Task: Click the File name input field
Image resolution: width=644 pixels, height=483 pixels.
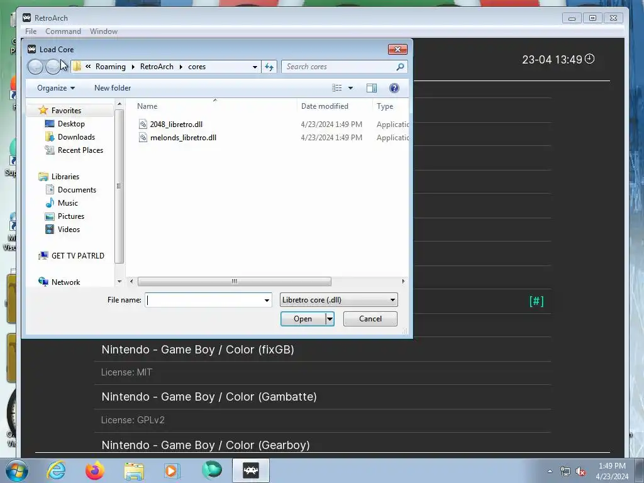Action: pos(204,300)
